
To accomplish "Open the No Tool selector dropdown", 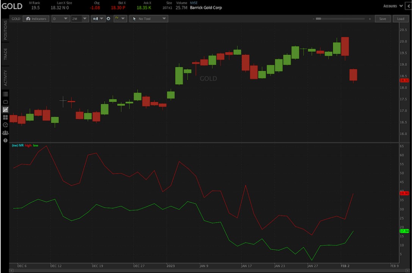I will coord(149,19).
